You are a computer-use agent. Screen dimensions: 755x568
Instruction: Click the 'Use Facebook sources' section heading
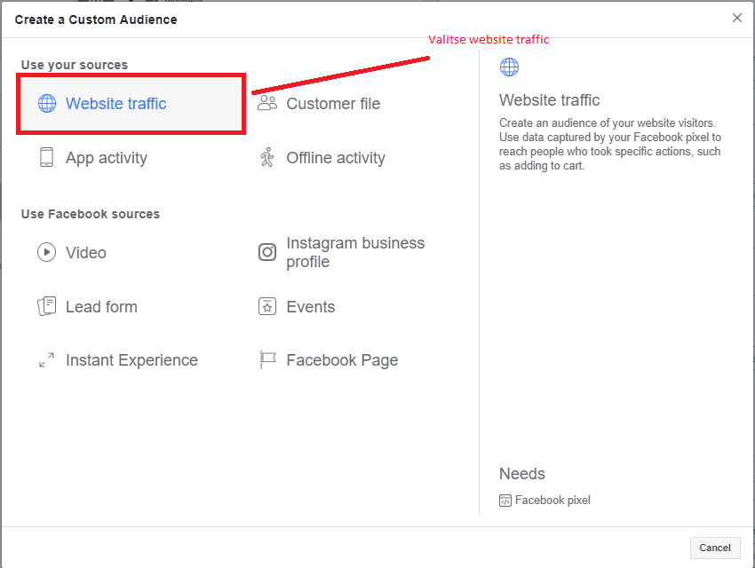(x=90, y=214)
